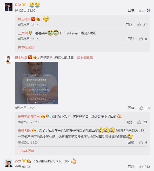Screen dimensions: 154x171
Task: Open 古力's avatar picture
Action: point(9,163)
